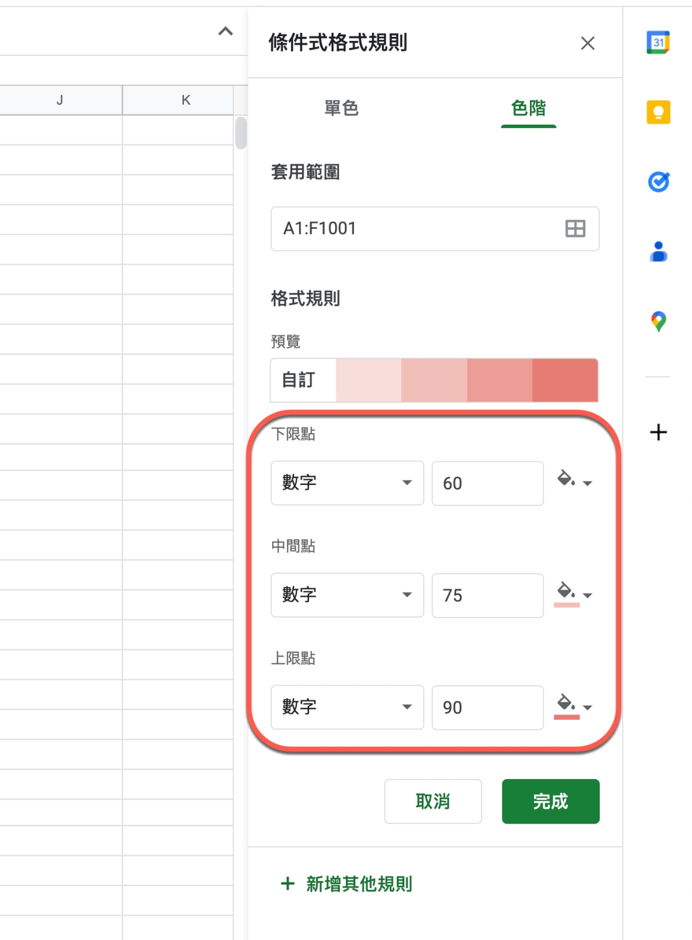The width and height of the screenshot is (692, 940).
Task: Click the select data range grid icon
Action: pos(575,228)
